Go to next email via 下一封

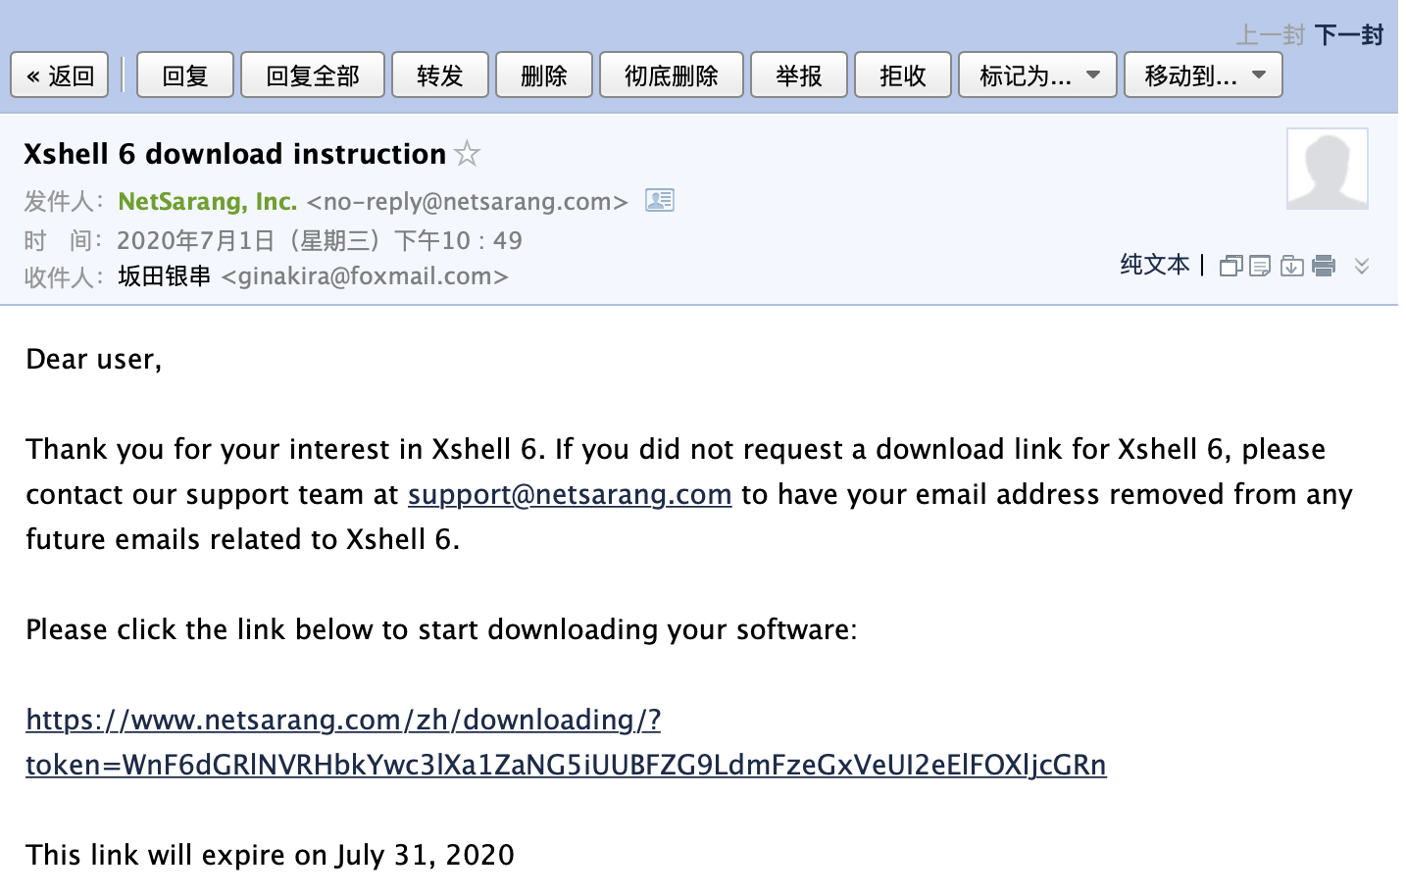[x=1348, y=36]
